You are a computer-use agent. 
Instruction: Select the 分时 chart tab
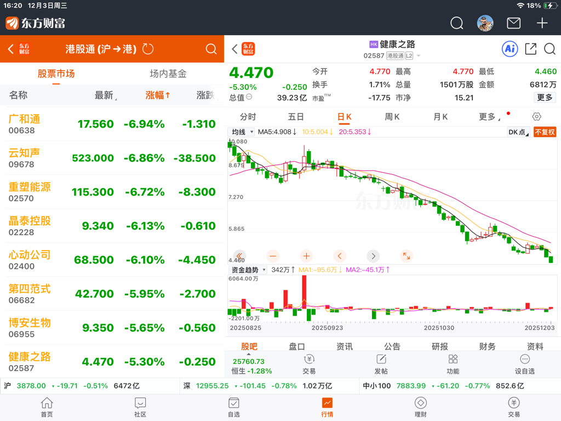[x=248, y=117]
